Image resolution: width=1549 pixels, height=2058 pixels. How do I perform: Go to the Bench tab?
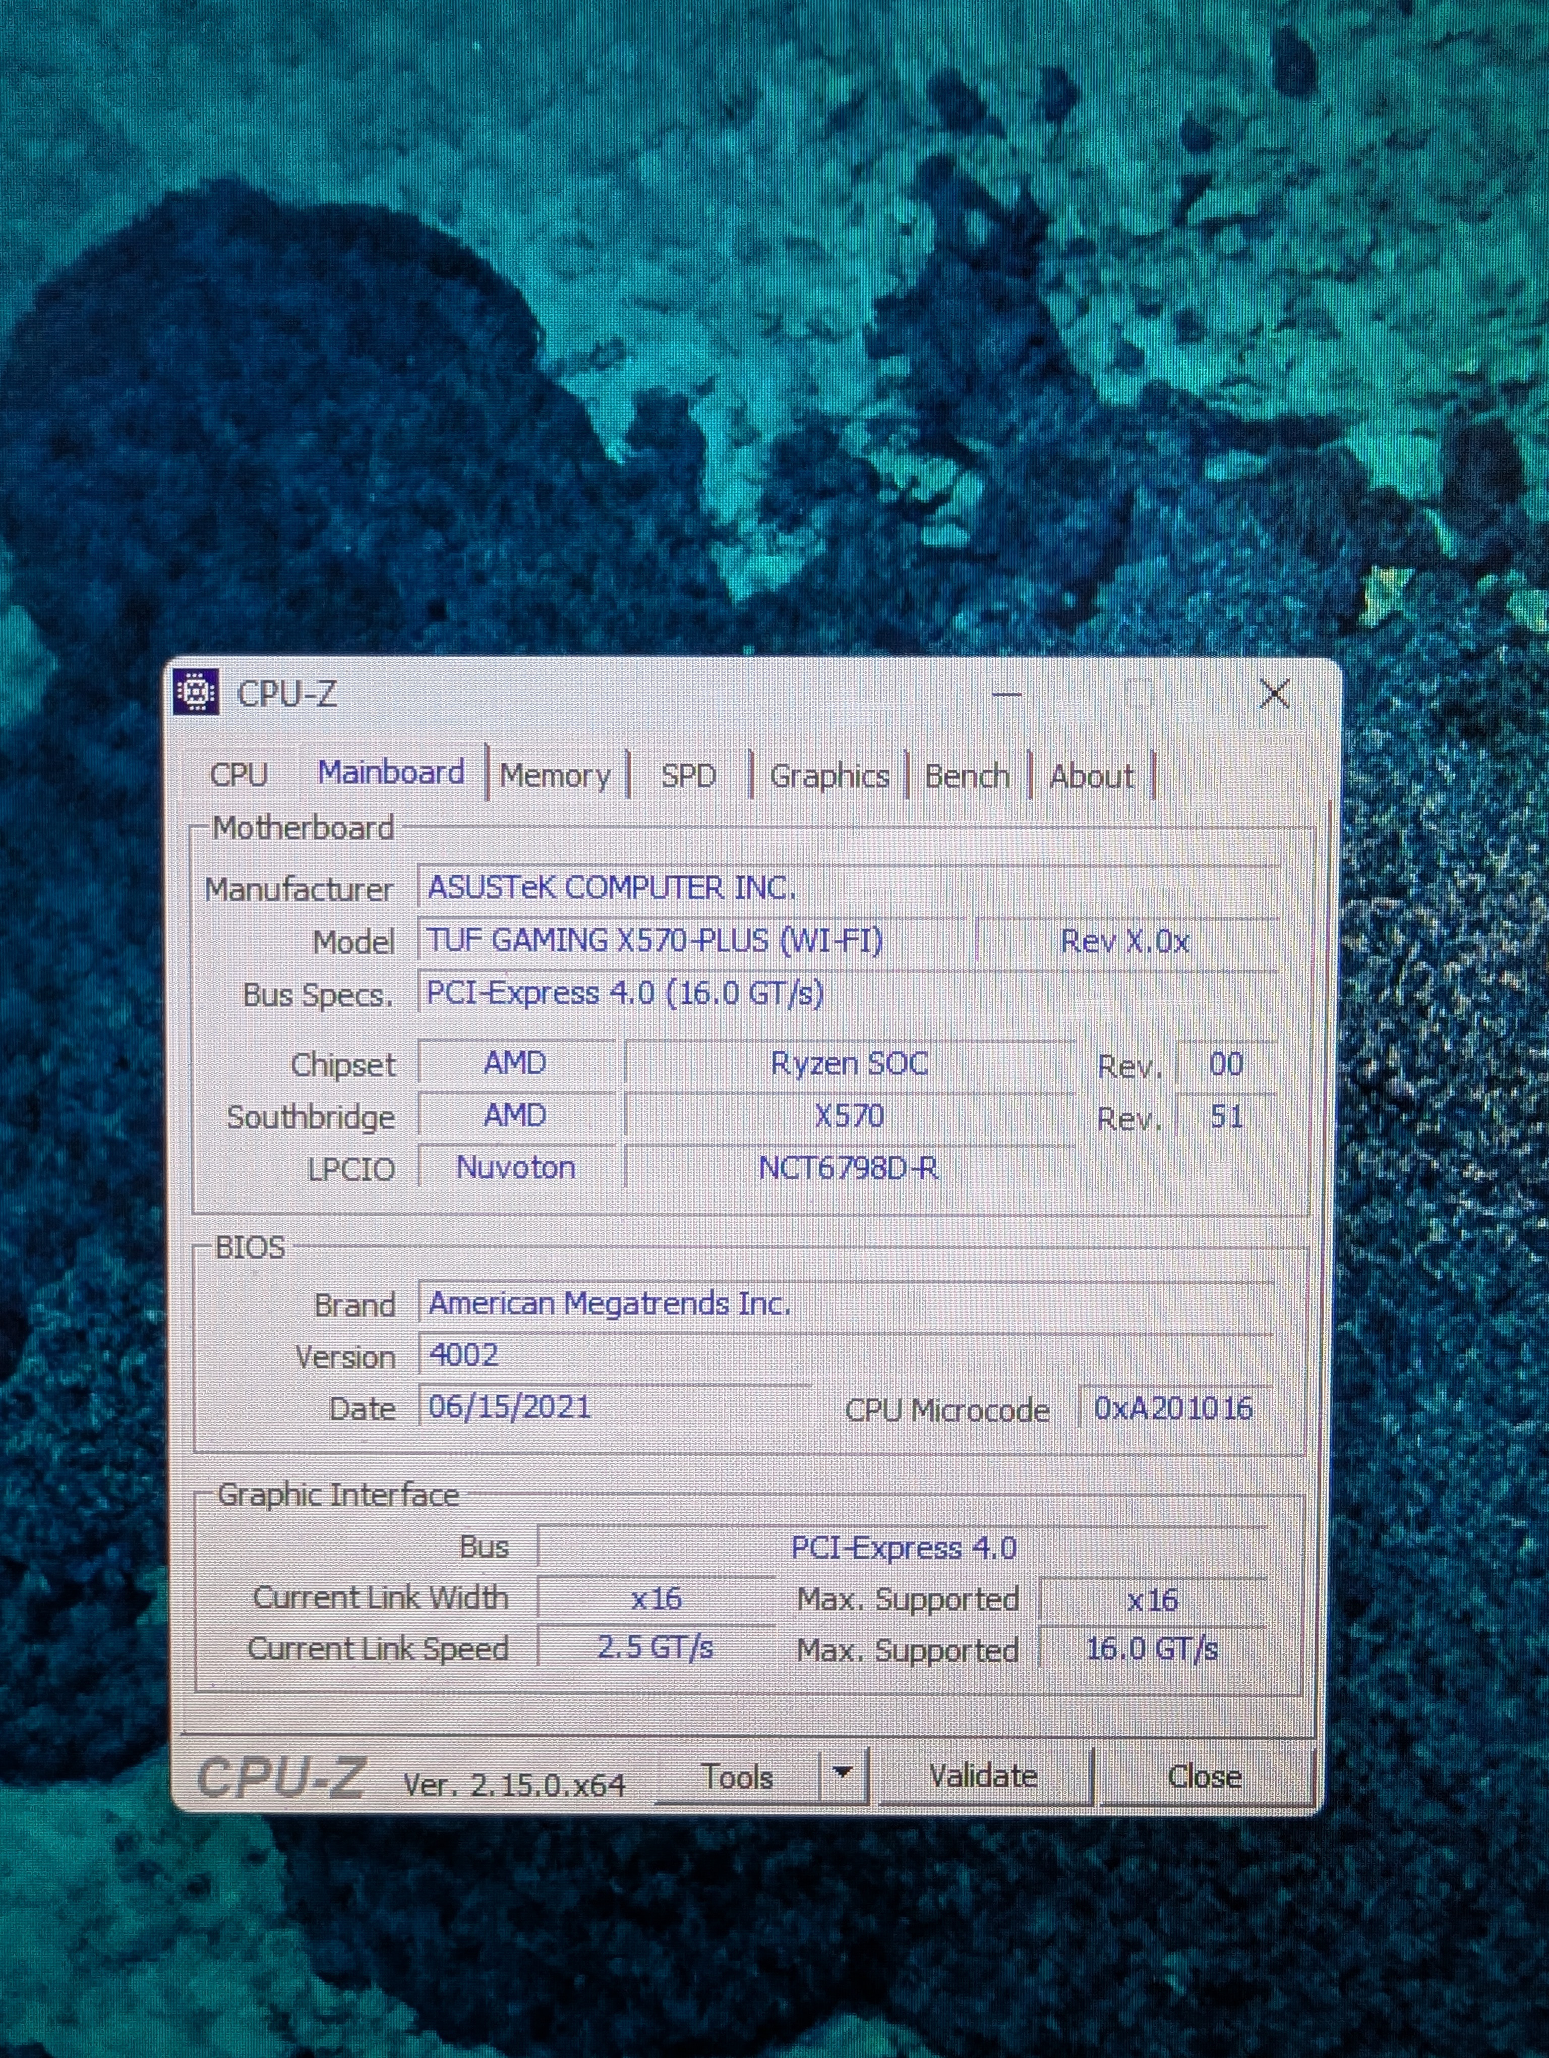967,775
